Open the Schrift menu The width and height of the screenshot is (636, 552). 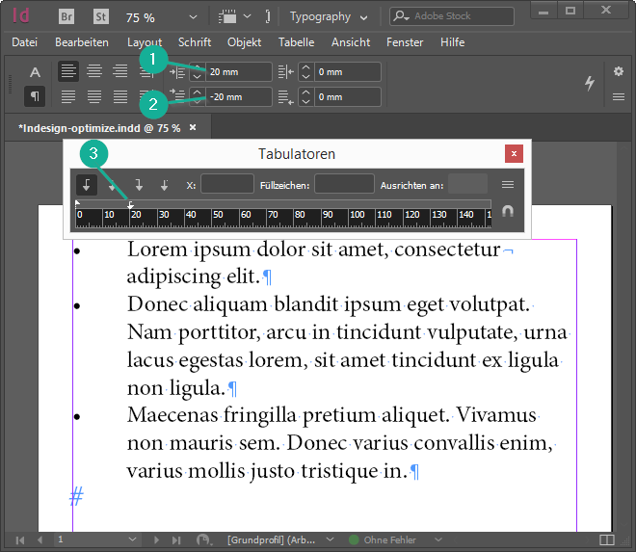195,42
